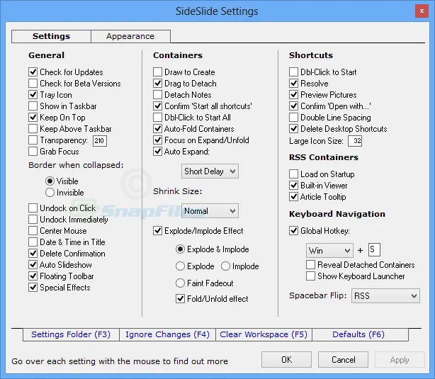This screenshot has width=435, height=379.
Task: Enable Keep Above Taskbar
Action: [33, 129]
